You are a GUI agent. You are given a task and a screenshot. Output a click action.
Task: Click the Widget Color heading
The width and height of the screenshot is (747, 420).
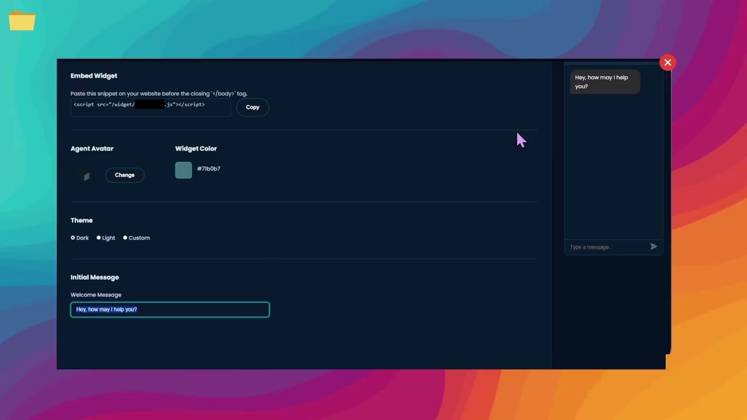pyautogui.click(x=196, y=149)
